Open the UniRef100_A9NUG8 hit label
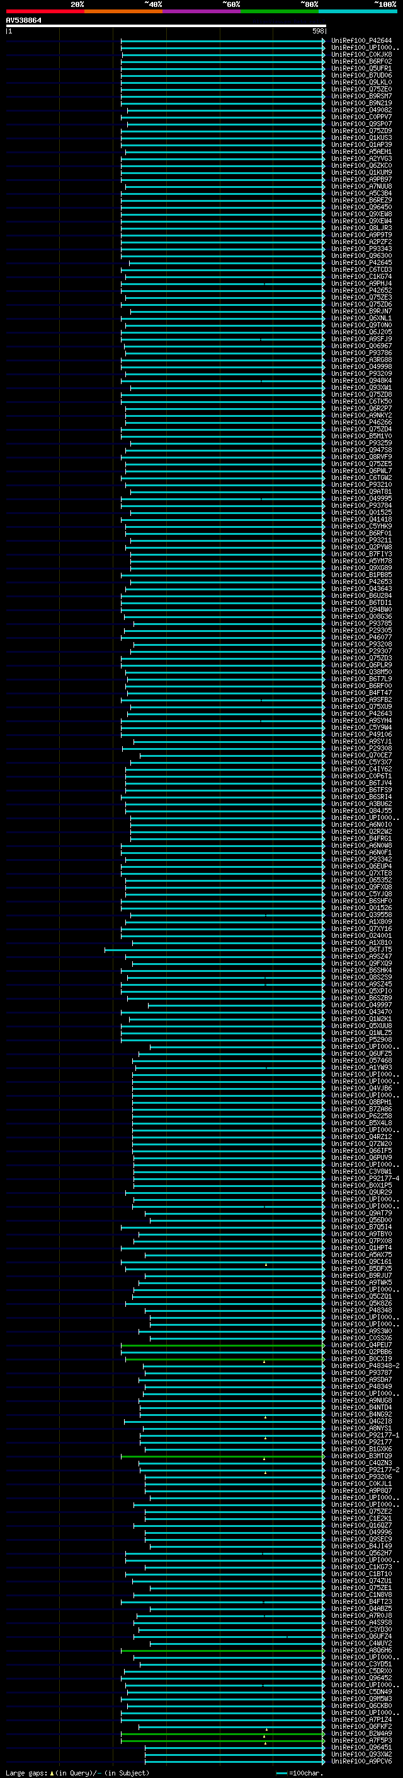The height and width of the screenshot is (1778, 403). pos(361,1400)
